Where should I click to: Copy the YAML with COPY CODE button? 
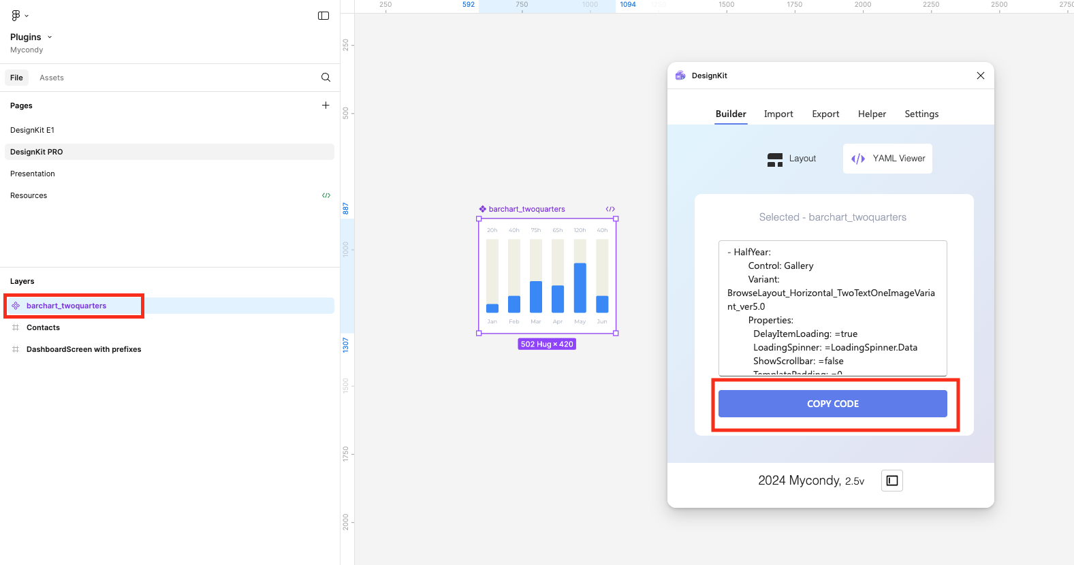(833, 404)
